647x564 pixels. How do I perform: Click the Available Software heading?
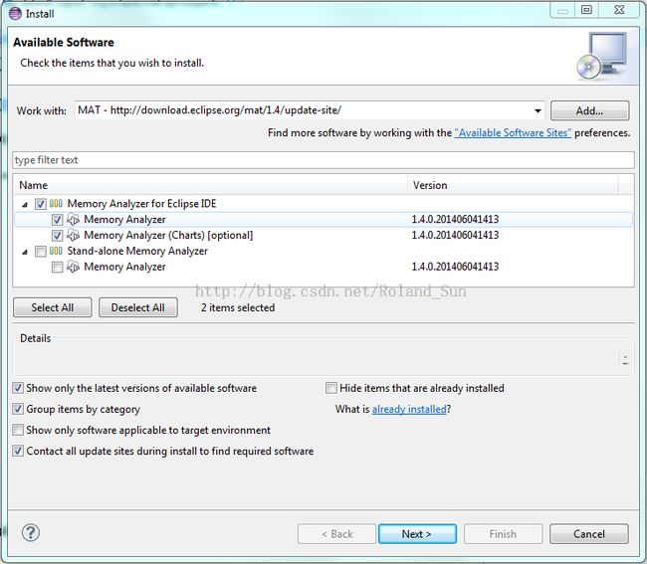click(64, 42)
